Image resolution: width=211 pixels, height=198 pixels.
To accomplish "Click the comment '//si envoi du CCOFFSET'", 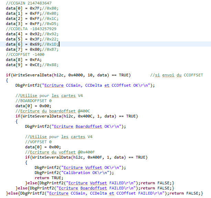I will point(177,75).
